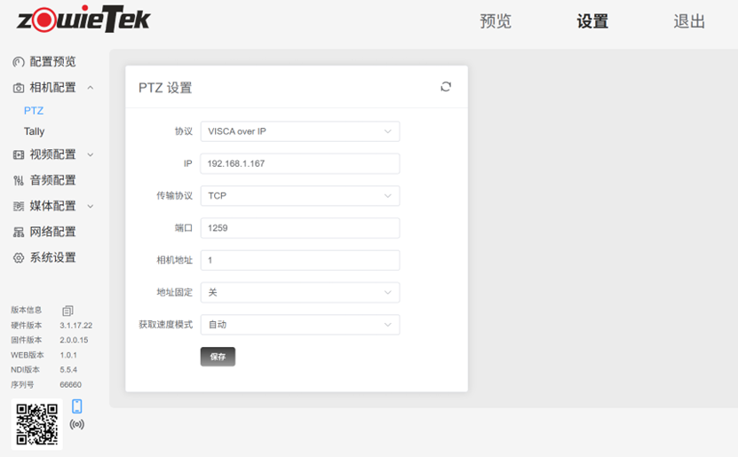Click the copy icon beside 版本信息
The height and width of the screenshot is (457, 738).
(x=67, y=311)
